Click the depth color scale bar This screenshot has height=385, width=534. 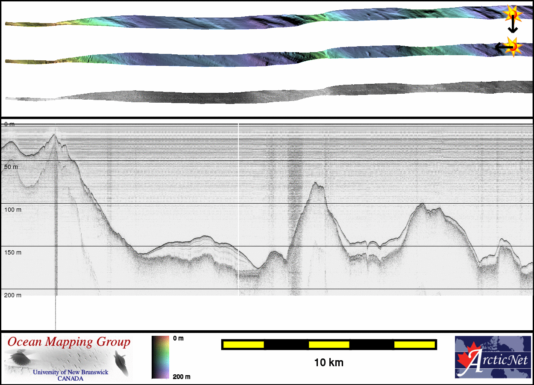160,357
